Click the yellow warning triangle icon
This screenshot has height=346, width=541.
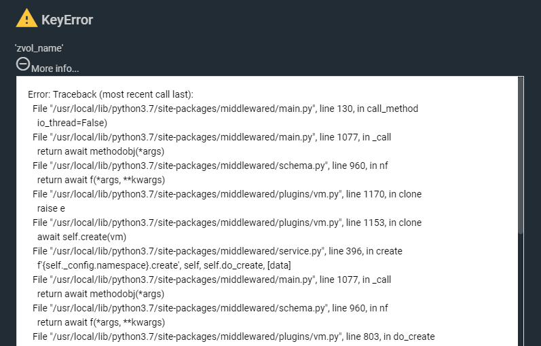click(26, 18)
